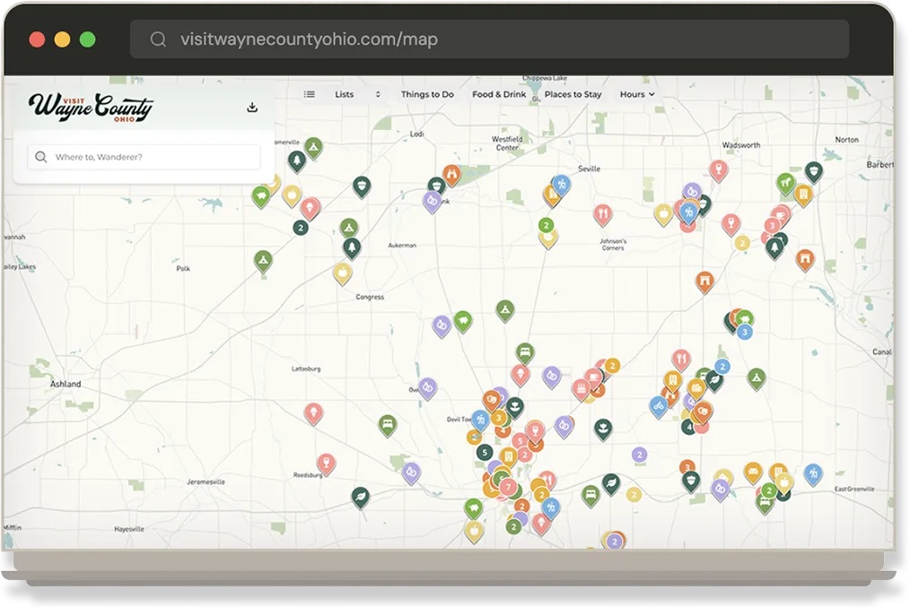Screen dimensions: 910x607
Task: Click the magnifier icon in the address bar
Action: pos(158,39)
